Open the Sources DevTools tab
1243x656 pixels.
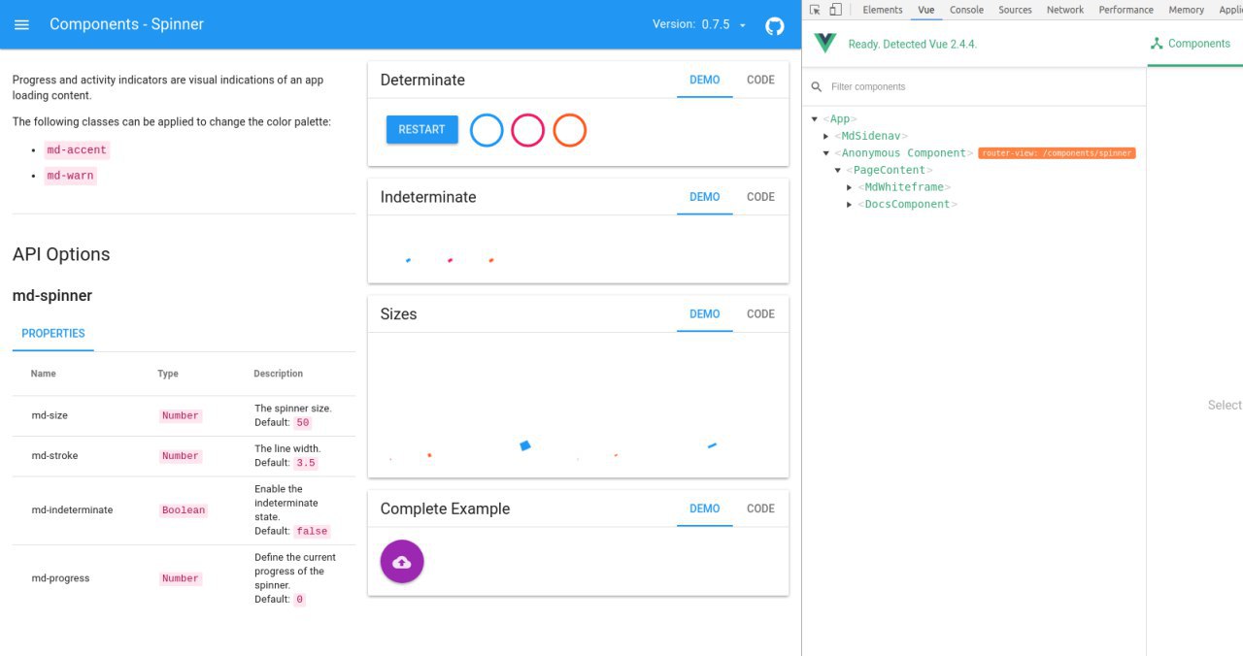(x=1015, y=10)
